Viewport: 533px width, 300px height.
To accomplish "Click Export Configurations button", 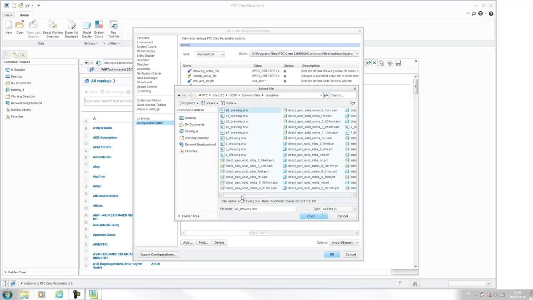I will (158, 255).
